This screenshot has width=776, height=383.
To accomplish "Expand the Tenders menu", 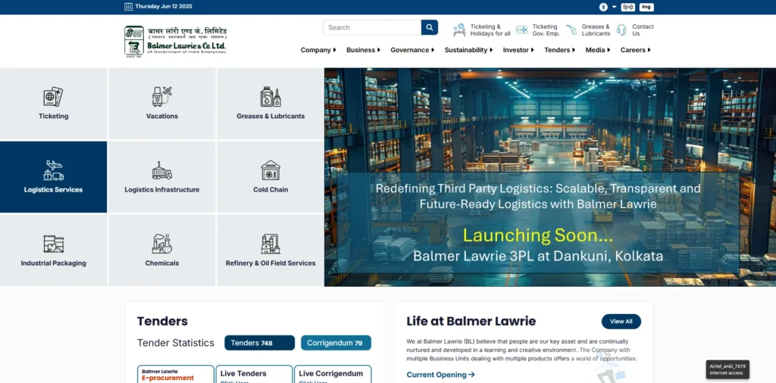I will [560, 50].
